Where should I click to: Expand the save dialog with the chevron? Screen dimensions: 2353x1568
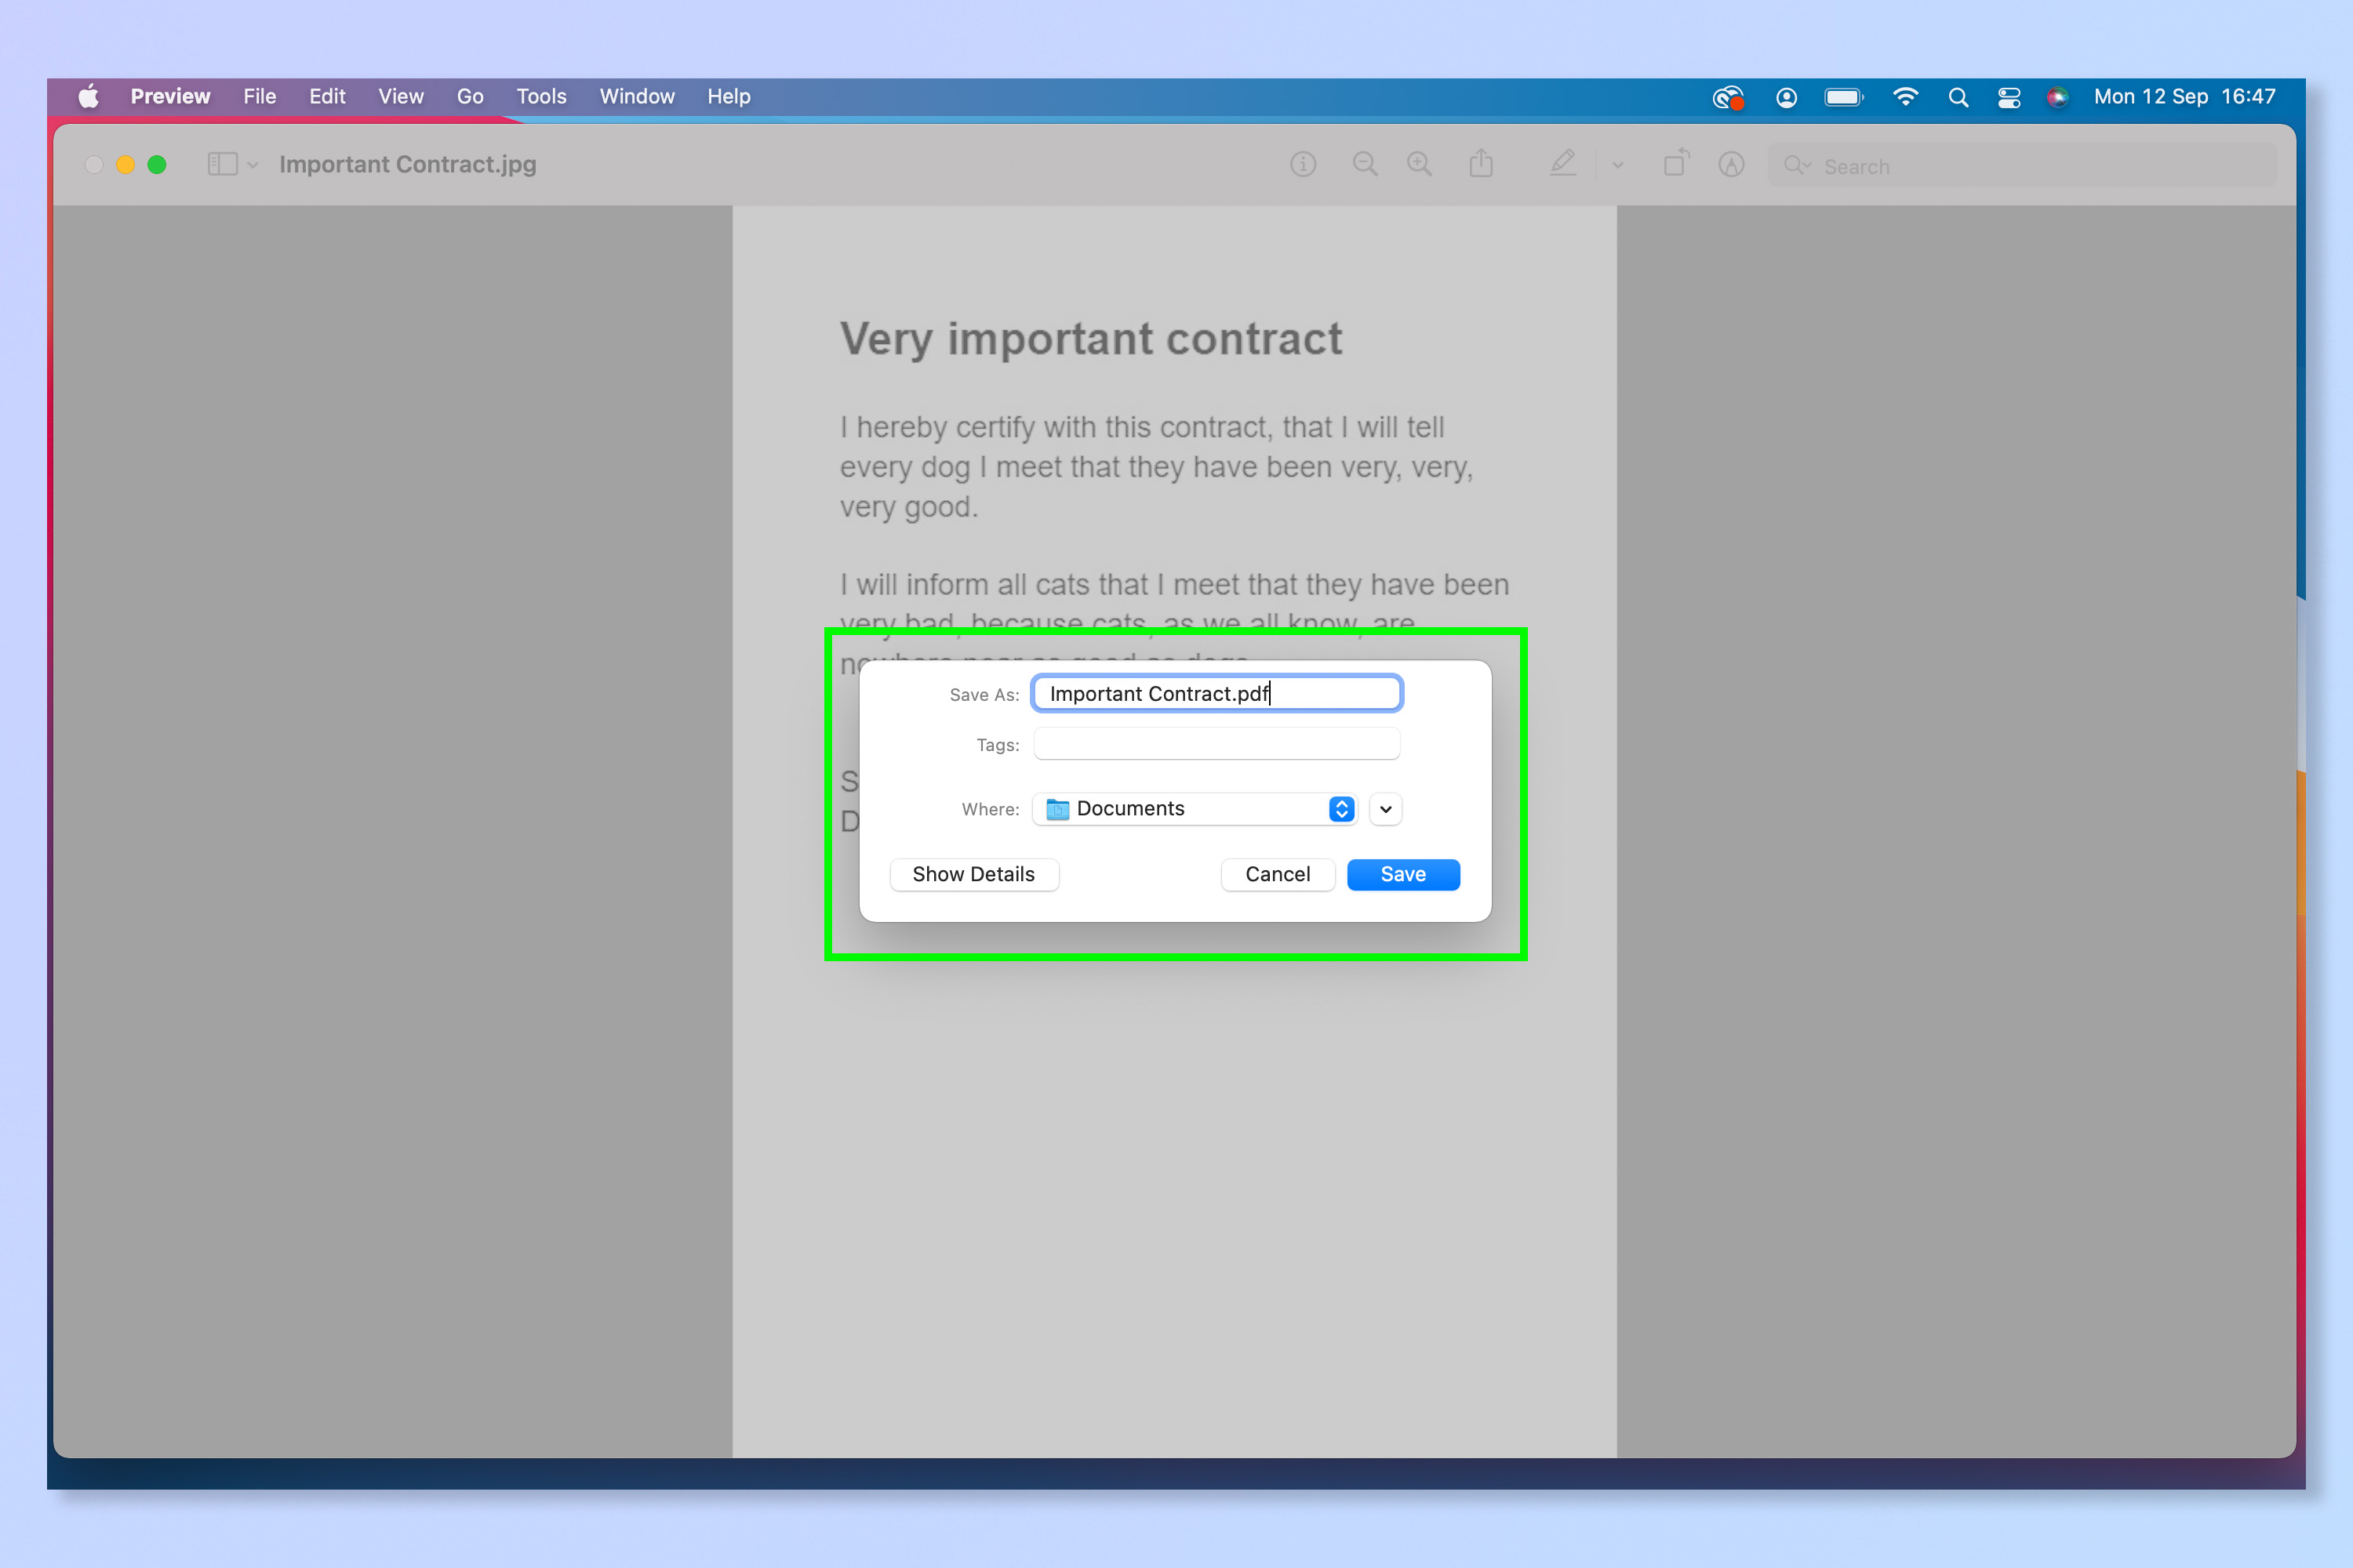1384,809
